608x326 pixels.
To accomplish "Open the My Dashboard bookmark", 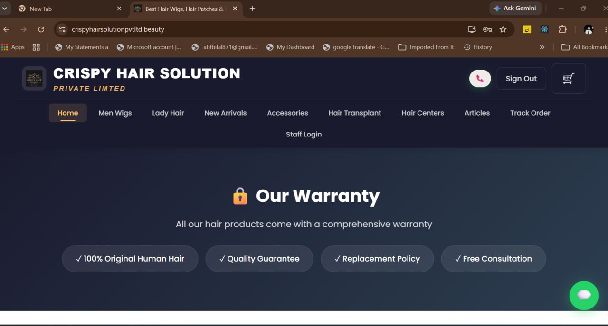I will pos(290,47).
